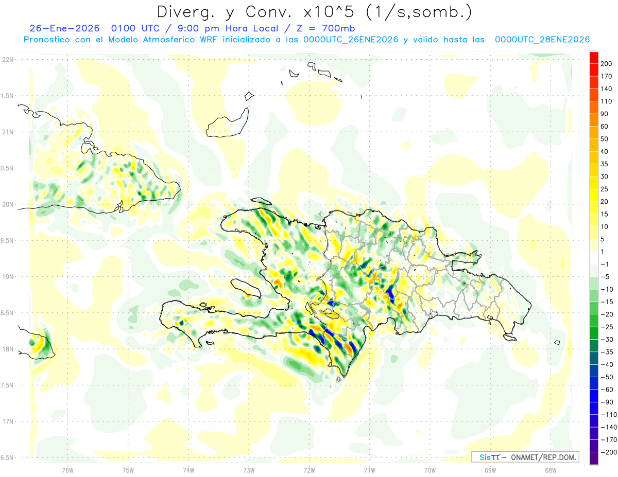Click the Pronóstico con el Modelo Atmosférico WRF line
The image size is (618, 477).
[306, 39]
